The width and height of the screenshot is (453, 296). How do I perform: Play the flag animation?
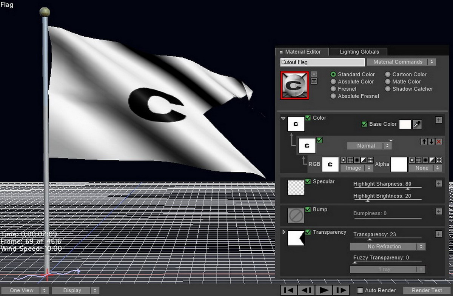(324, 290)
